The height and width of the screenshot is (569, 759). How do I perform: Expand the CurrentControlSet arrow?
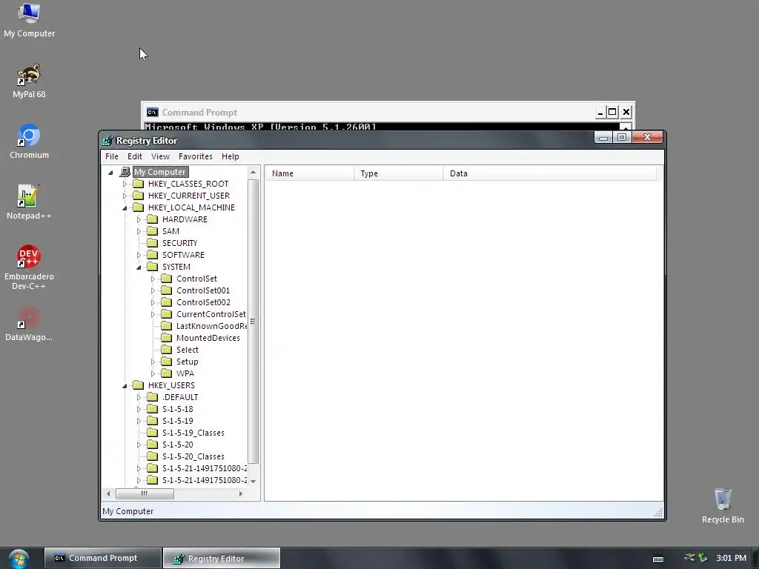tap(153, 314)
